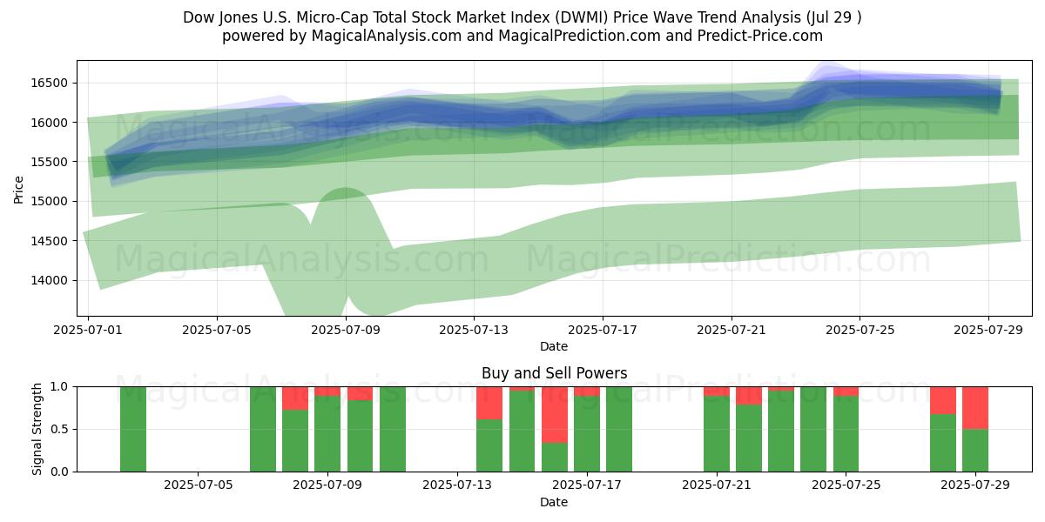Click the red sell half of the July 29 bar
Viewport: 1045px width, 522px height.
(x=975, y=408)
